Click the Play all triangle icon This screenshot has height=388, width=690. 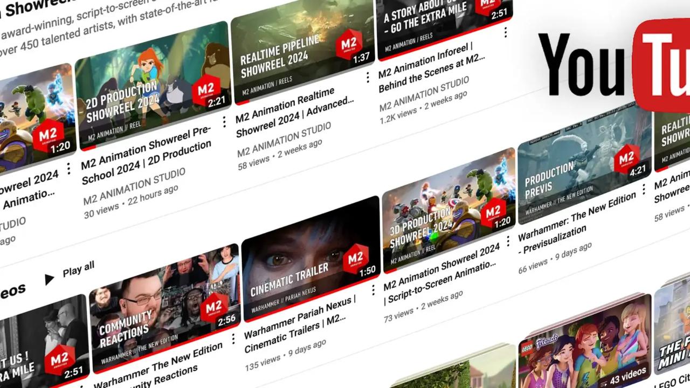pos(49,279)
